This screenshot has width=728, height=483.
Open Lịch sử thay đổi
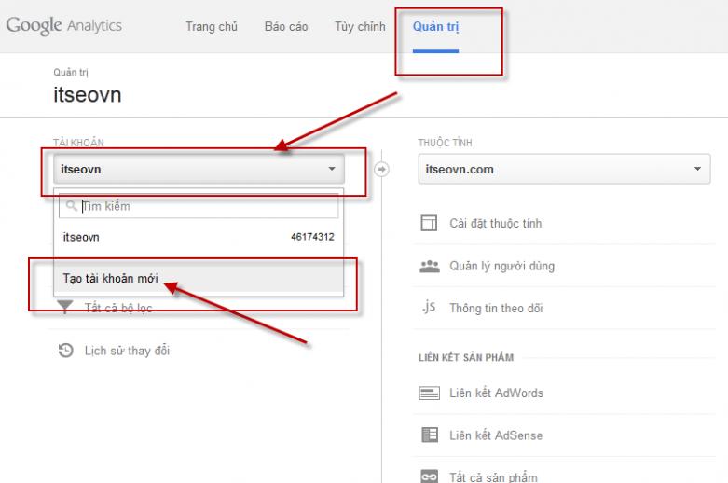[127, 351]
